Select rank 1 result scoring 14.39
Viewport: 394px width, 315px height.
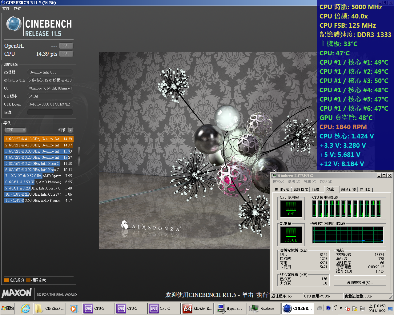39,139
